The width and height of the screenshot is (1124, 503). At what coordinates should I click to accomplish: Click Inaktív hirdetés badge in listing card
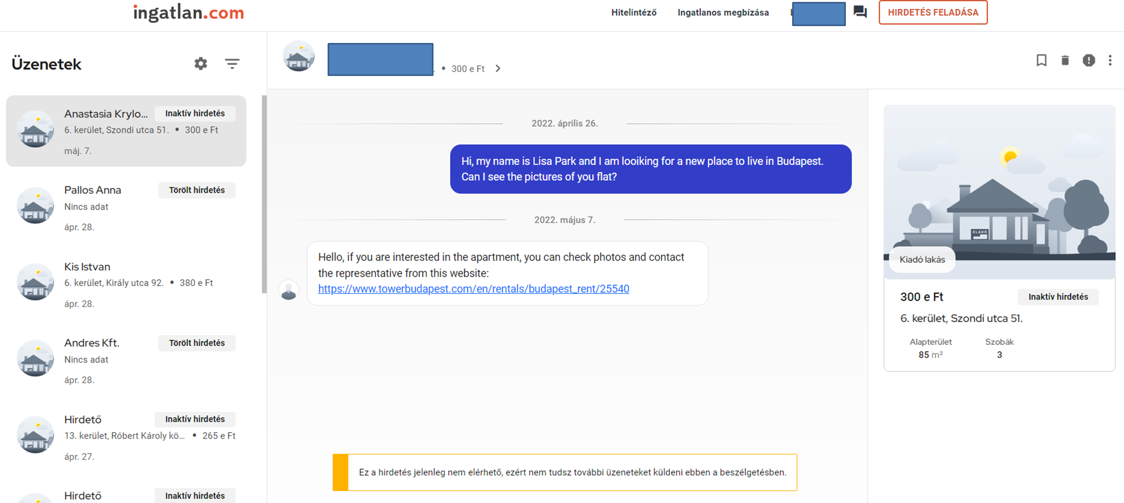point(1058,297)
